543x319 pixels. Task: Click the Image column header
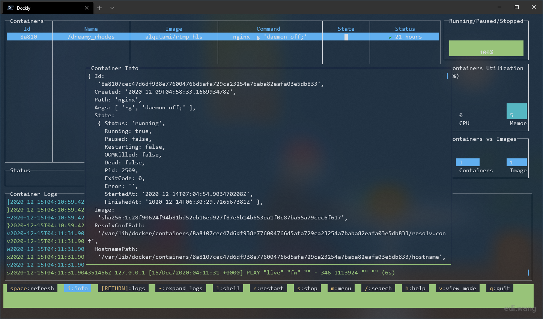point(174,29)
